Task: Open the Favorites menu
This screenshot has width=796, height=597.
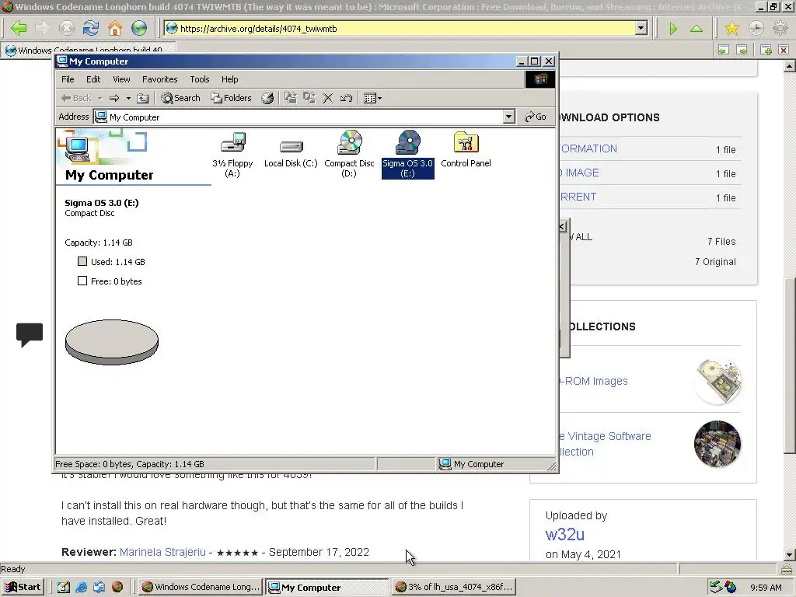Action: [160, 79]
